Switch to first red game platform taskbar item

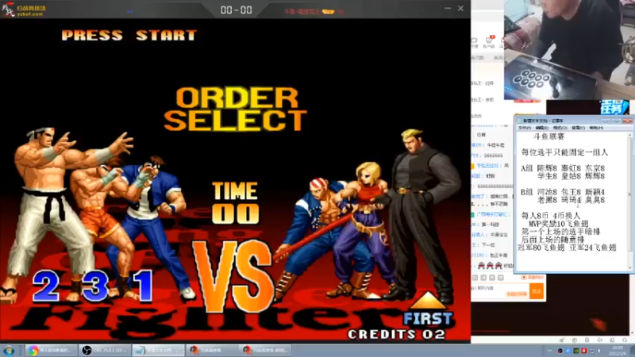point(211,351)
